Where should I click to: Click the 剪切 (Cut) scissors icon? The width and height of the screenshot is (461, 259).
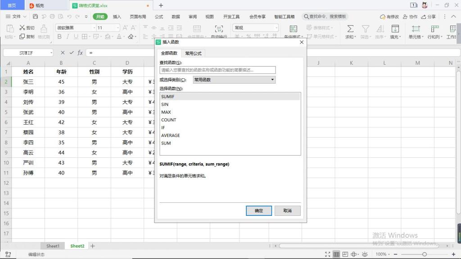point(23,27)
